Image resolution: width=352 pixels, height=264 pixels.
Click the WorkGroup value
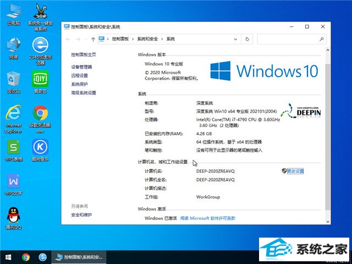(208, 197)
